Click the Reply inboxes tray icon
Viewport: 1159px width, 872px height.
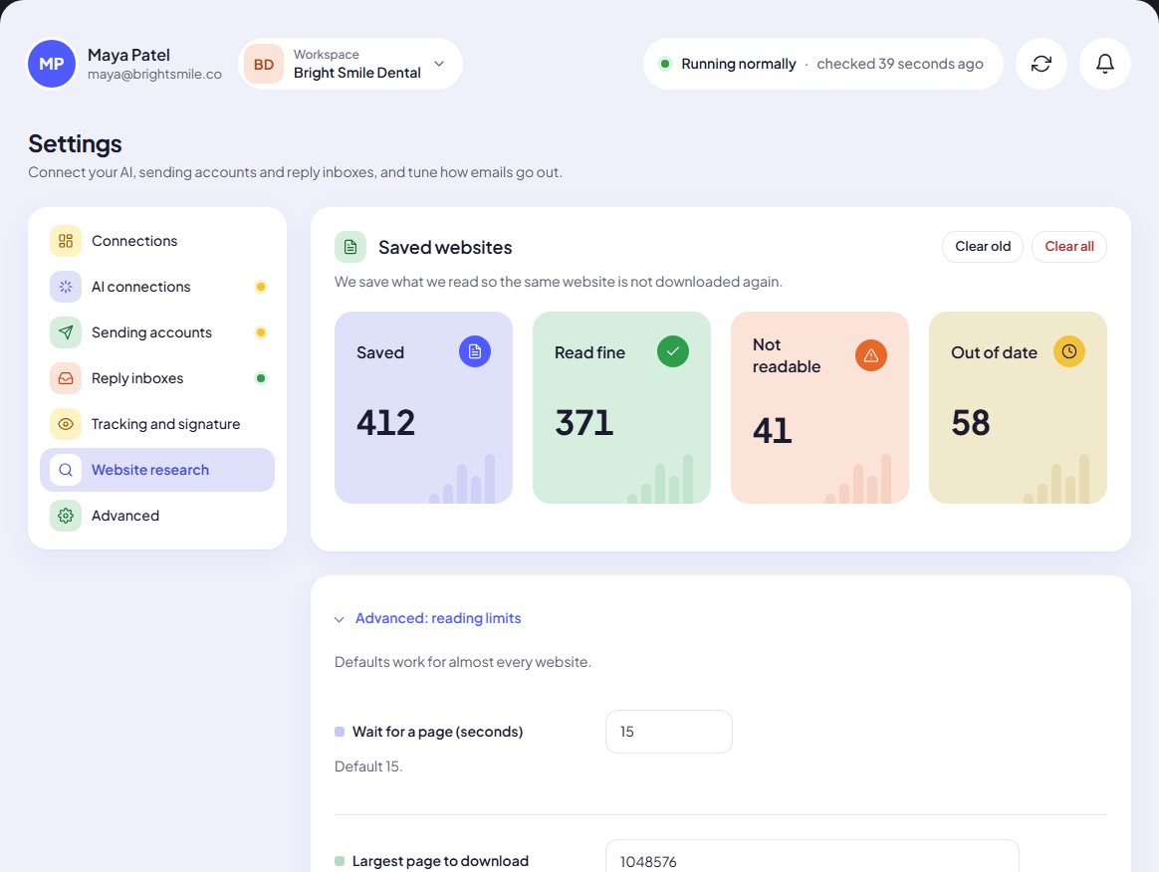[x=66, y=378]
